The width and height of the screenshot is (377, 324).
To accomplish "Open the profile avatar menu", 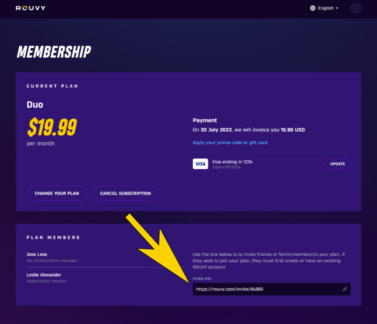I will (x=356, y=8).
